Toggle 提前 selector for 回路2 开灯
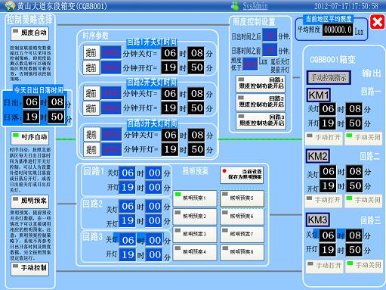This screenshot has height=290, width=386. tap(91, 108)
